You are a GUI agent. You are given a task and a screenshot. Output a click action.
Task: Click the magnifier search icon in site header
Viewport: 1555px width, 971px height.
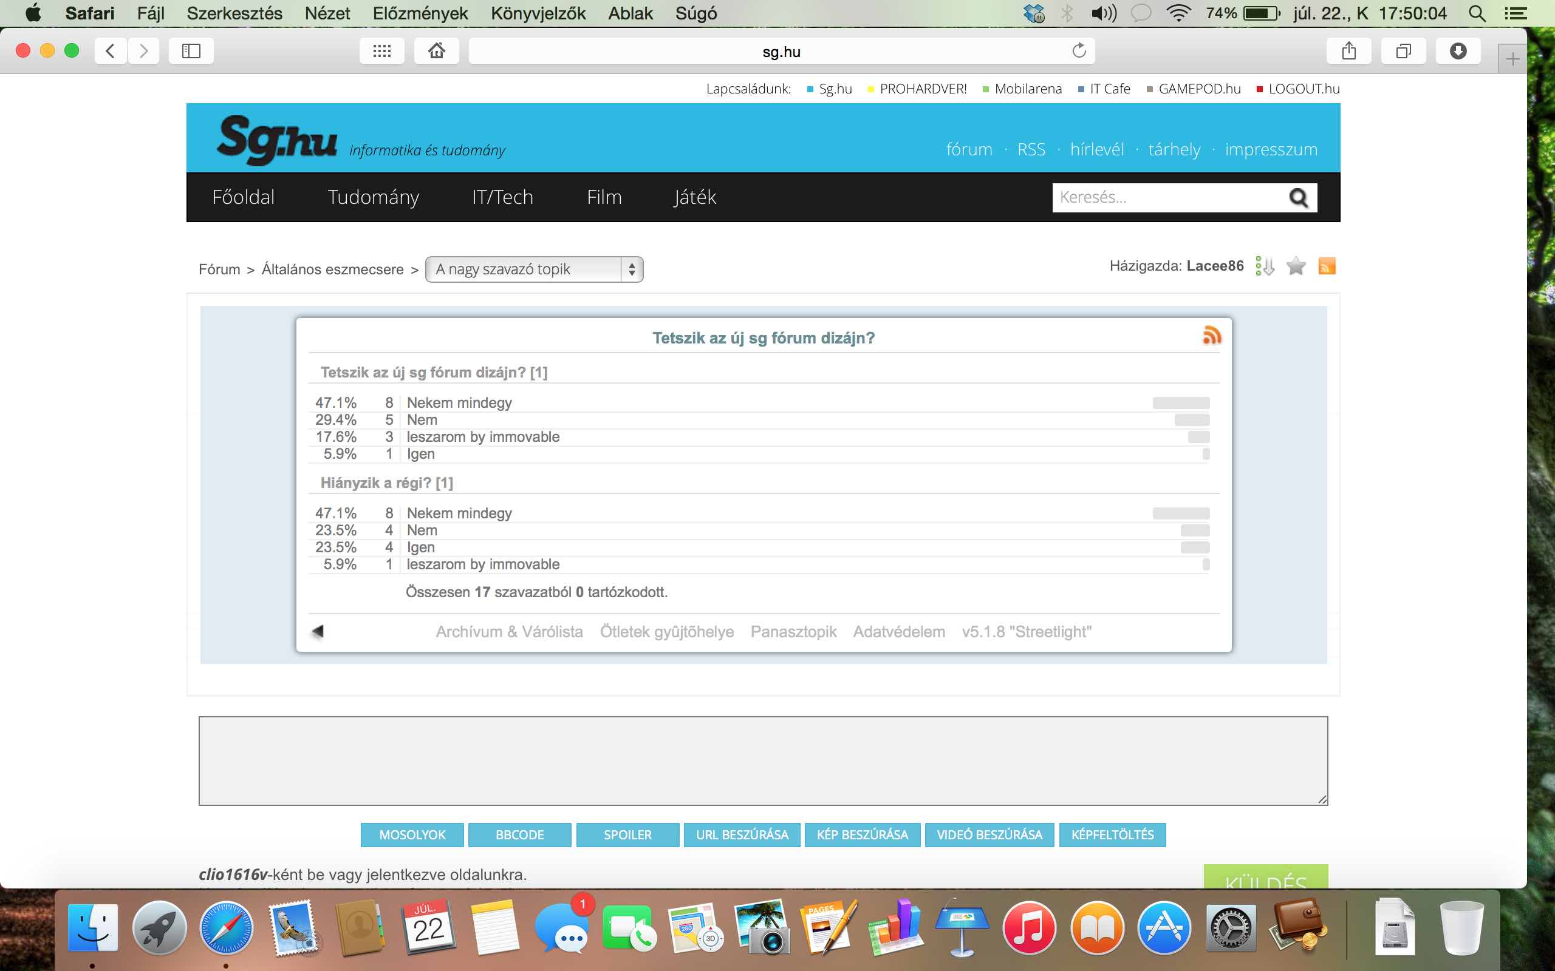(x=1298, y=198)
